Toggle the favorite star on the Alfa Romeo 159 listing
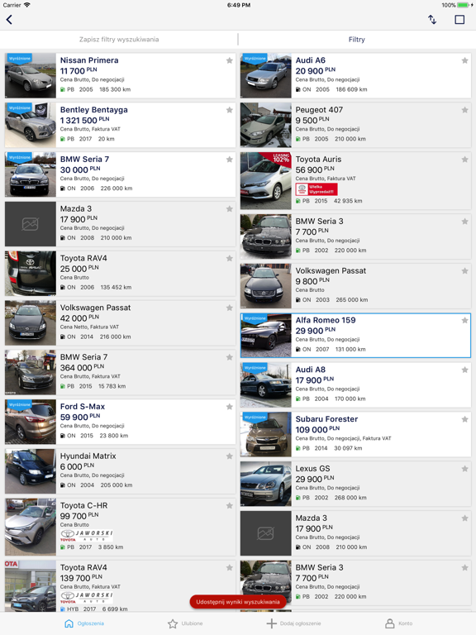The width and height of the screenshot is (476, 635). click(464, 320)
